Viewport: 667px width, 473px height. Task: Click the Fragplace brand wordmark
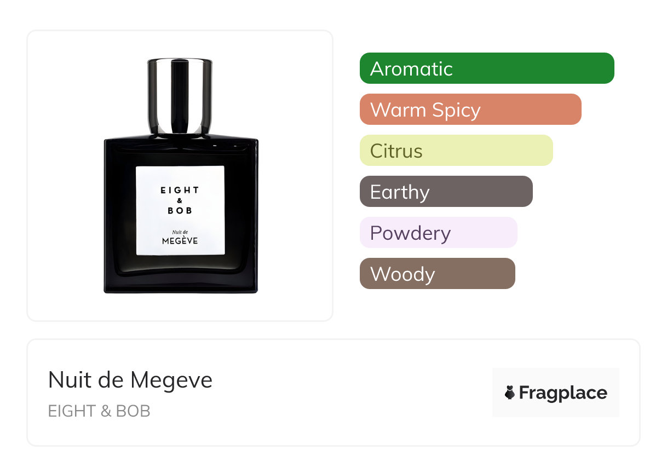[x=563, y=393]
